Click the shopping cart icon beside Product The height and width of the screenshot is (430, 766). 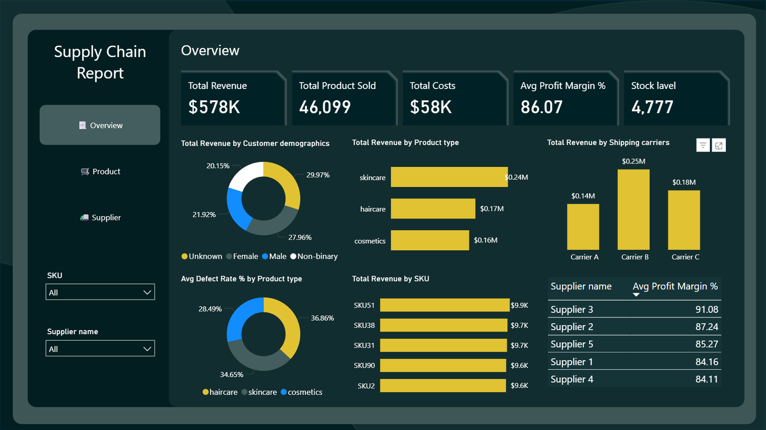click(85, 172)
